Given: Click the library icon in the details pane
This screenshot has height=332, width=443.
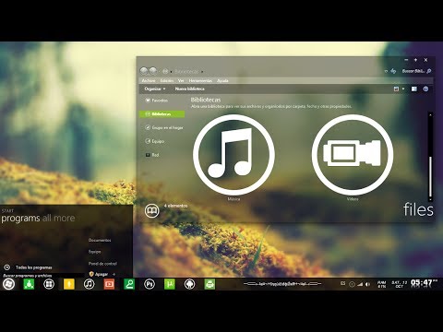Looking at the screenshot, I should [x=151, y=210].
